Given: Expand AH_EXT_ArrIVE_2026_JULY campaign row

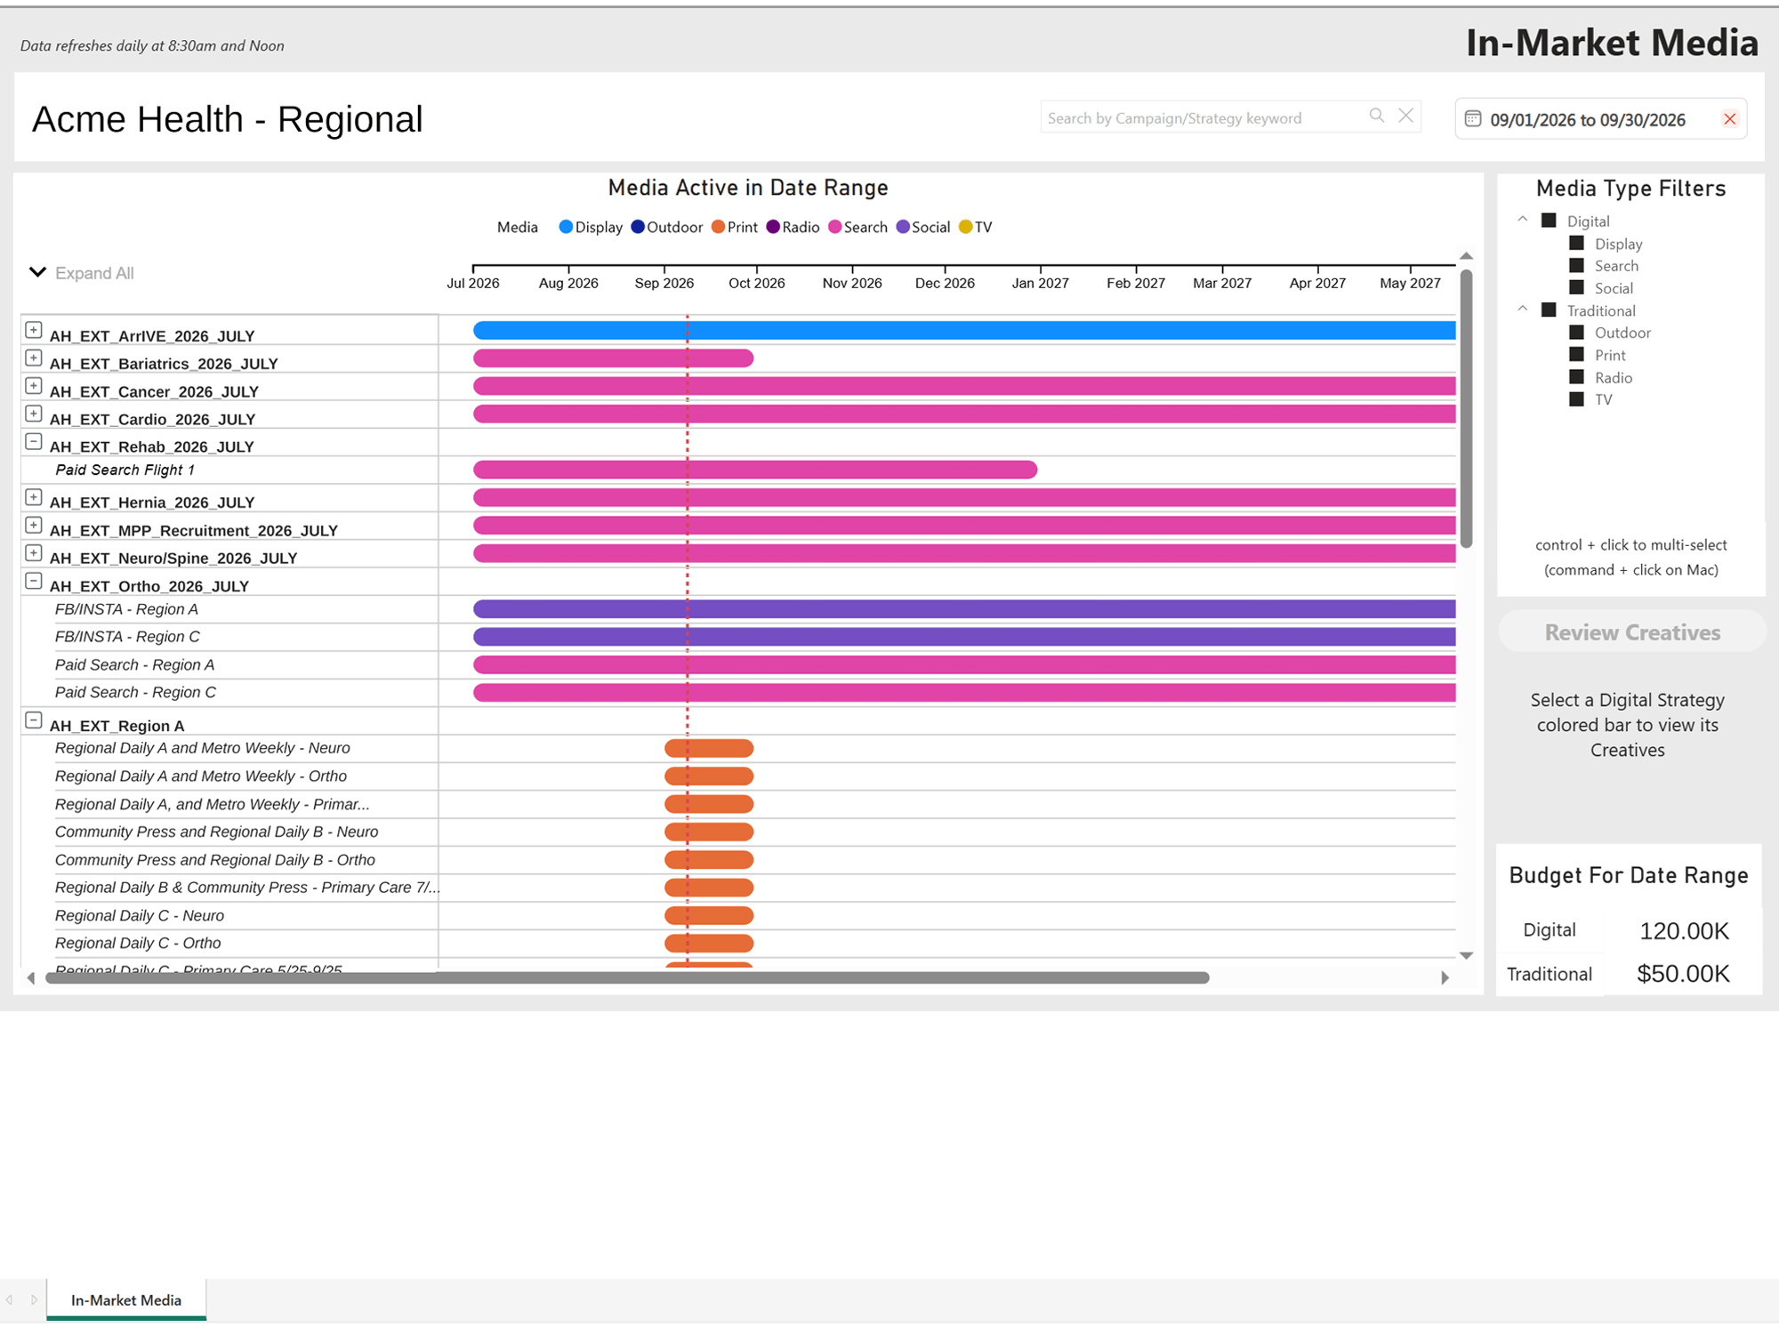Looking at the screenshot, I should coord(34,330).
